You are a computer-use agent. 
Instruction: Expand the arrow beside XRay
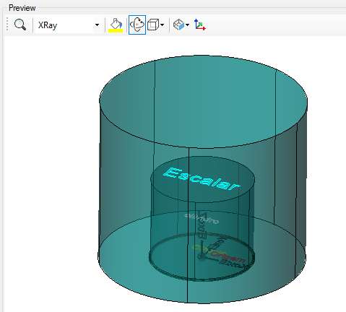pos(97,25)
